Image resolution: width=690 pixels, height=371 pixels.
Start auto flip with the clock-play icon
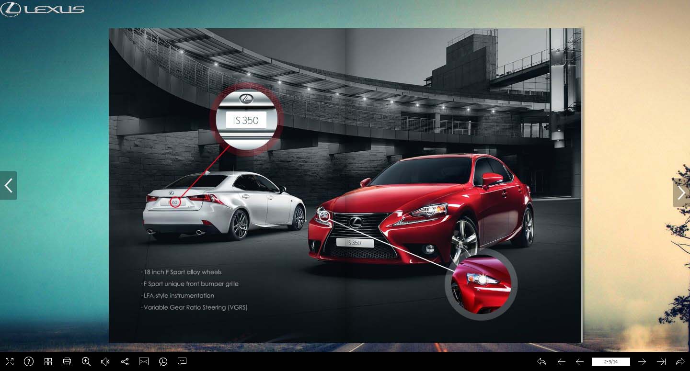(x=163, y=361)
